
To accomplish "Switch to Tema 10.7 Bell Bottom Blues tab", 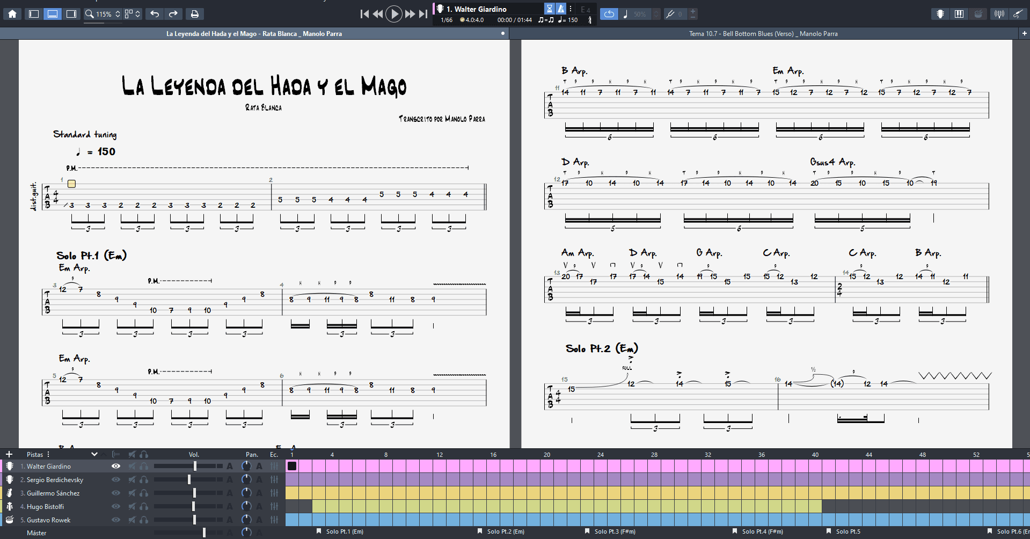I will (763, 34).
